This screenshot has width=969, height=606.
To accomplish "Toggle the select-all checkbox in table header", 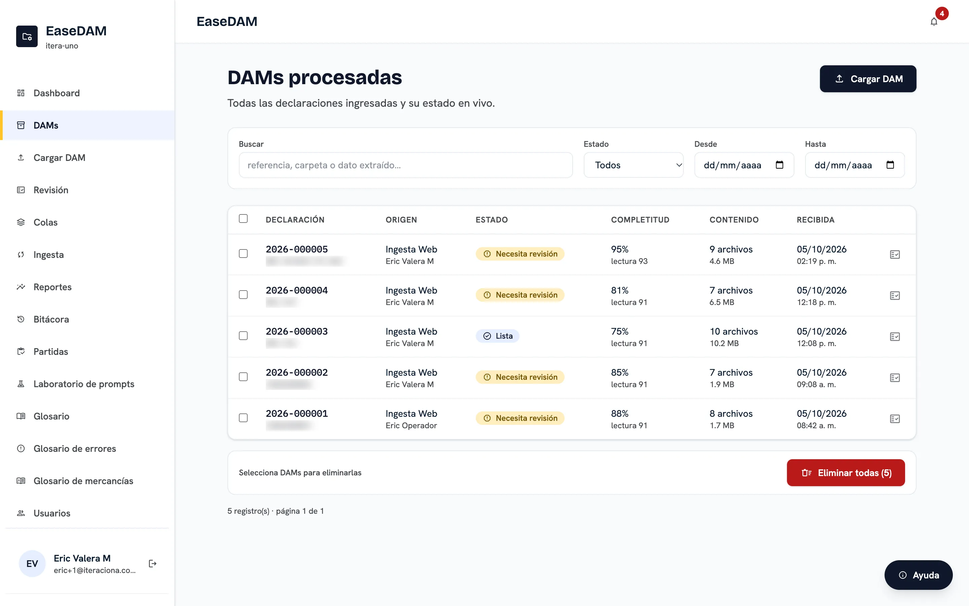I will 243,218.
